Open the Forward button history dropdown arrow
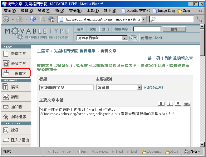The width and height of the screenshot is (206, 157). point(26,19)
